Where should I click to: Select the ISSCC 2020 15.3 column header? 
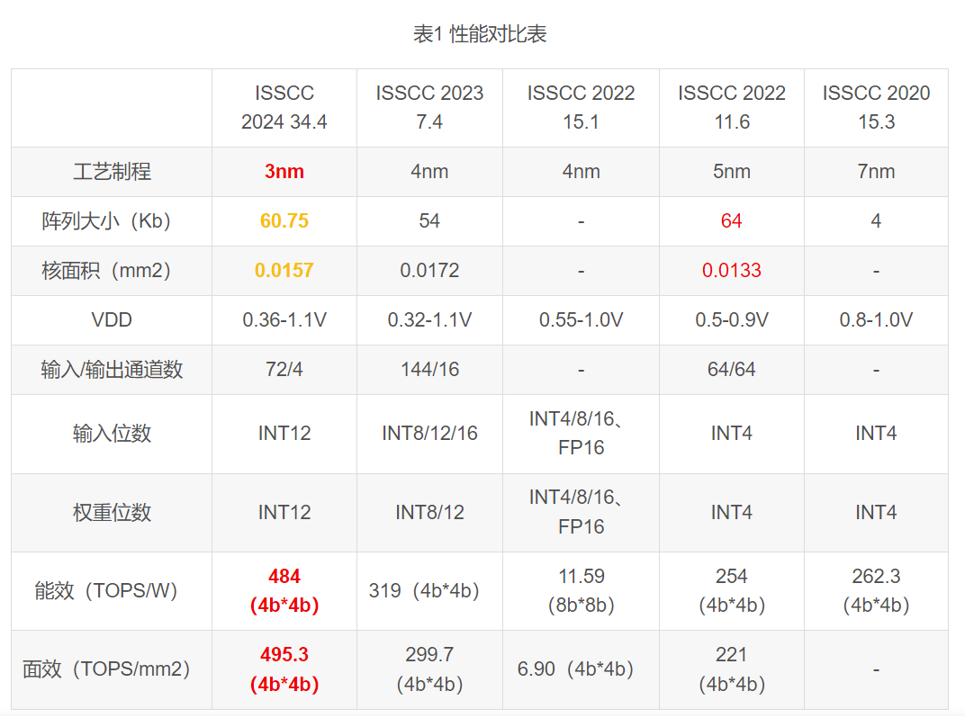pos(877,108)
